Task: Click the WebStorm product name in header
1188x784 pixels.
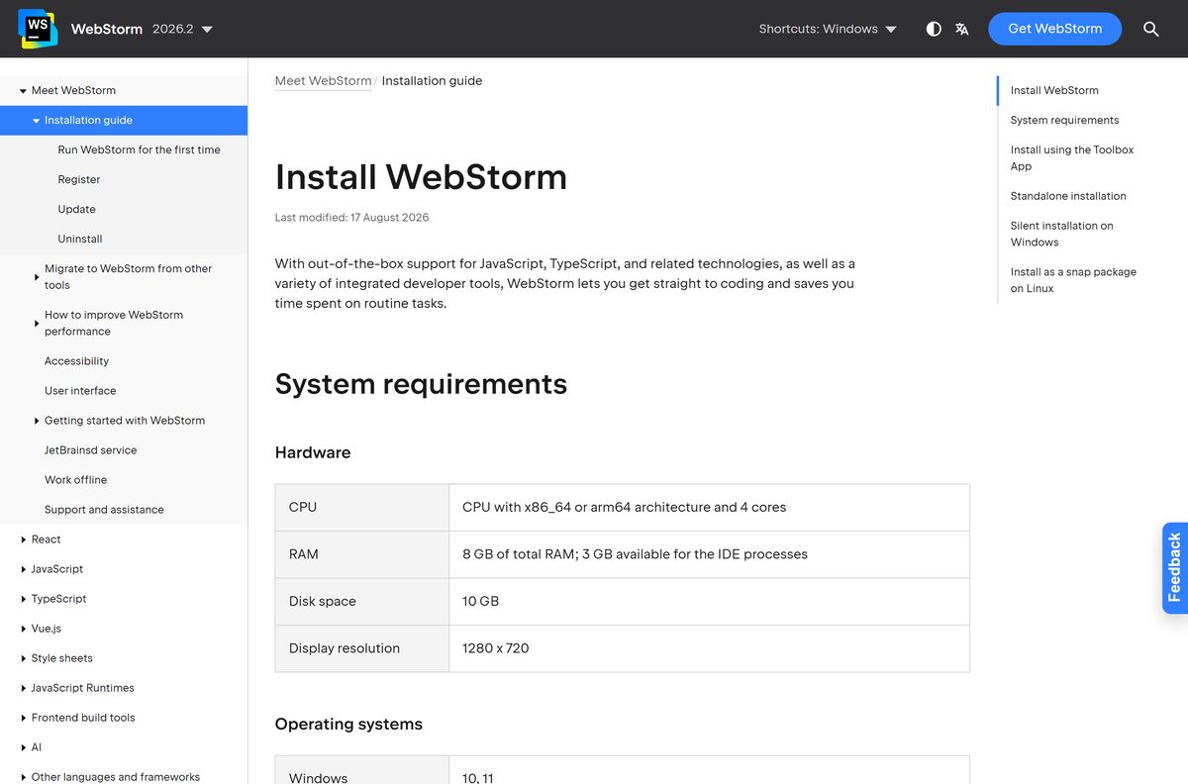Action: (x=106, y=29)
